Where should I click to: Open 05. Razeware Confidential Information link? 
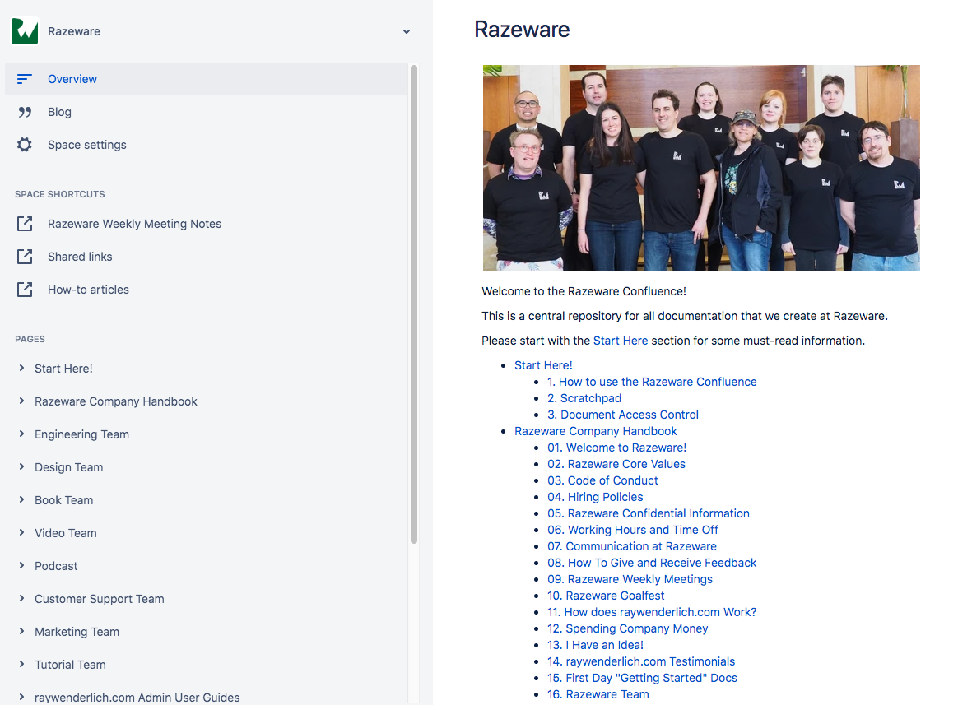click(x=649, y=513)
